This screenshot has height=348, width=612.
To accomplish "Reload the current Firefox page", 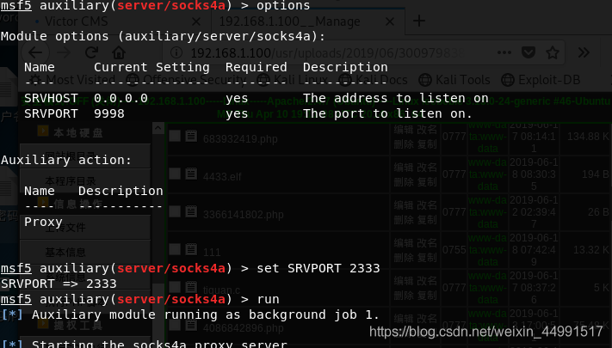I will [x=92, y=52].
